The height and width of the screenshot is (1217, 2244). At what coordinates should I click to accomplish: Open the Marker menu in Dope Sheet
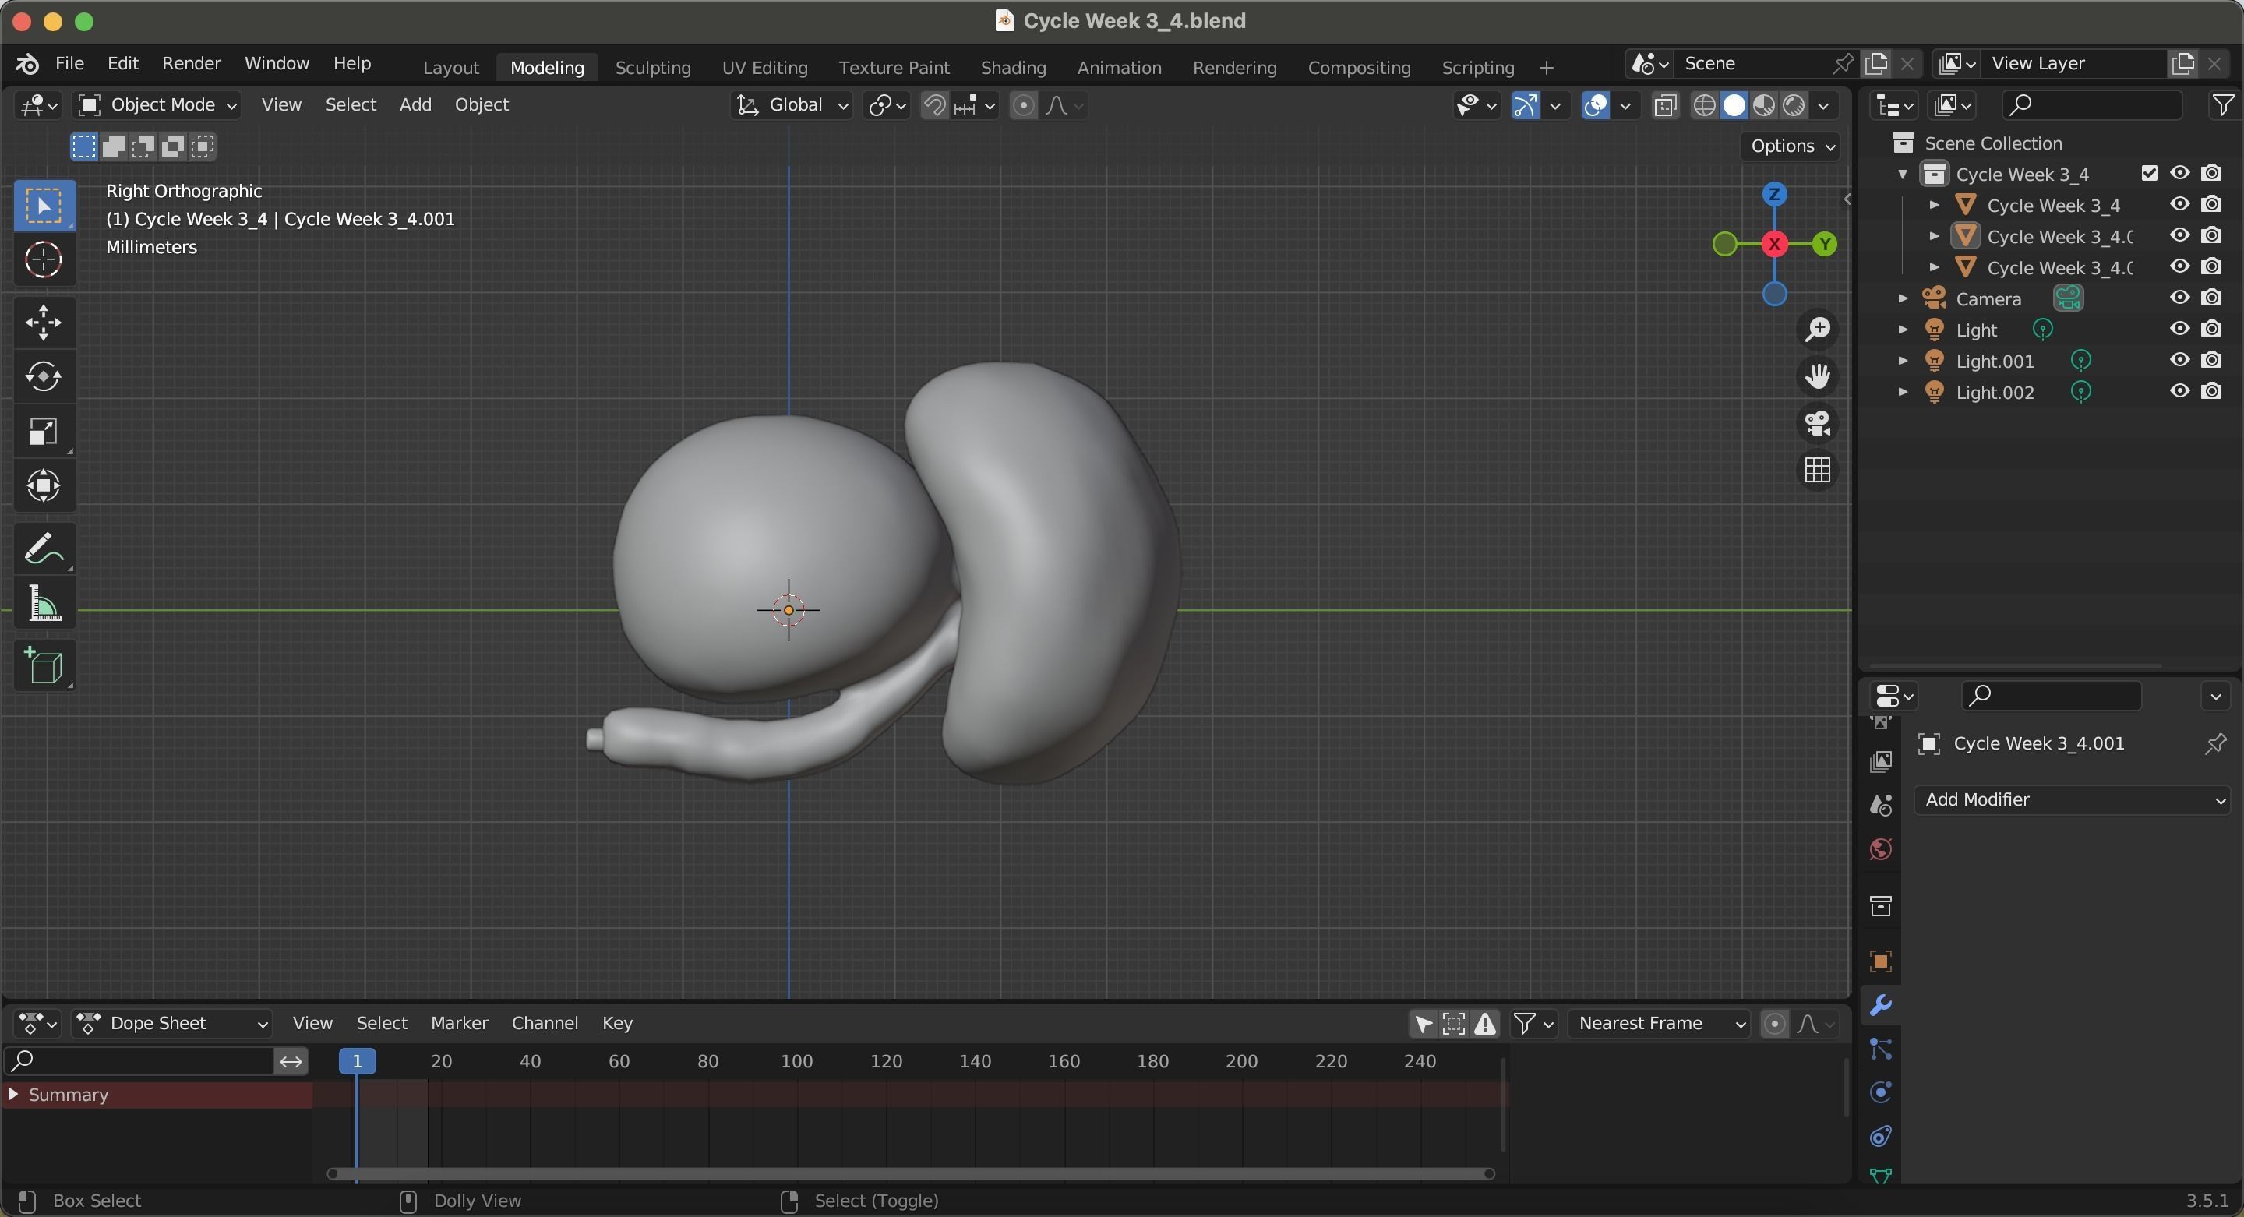click(459, 1024)
